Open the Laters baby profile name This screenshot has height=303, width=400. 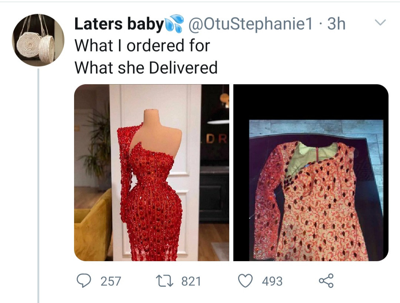(119, 24)
